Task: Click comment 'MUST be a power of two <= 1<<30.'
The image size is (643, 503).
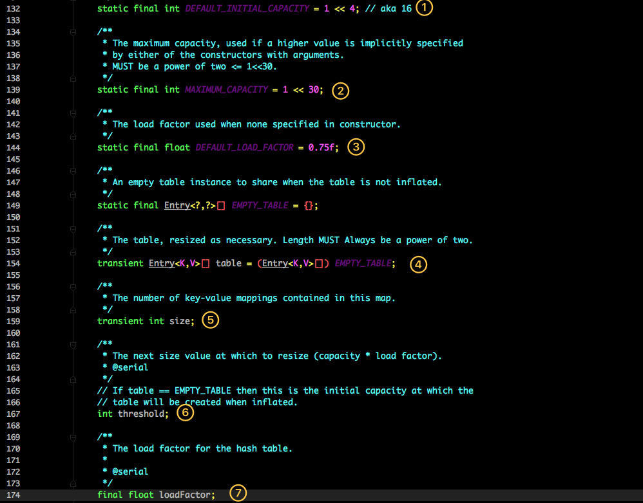Action: (x=195, y=66)
